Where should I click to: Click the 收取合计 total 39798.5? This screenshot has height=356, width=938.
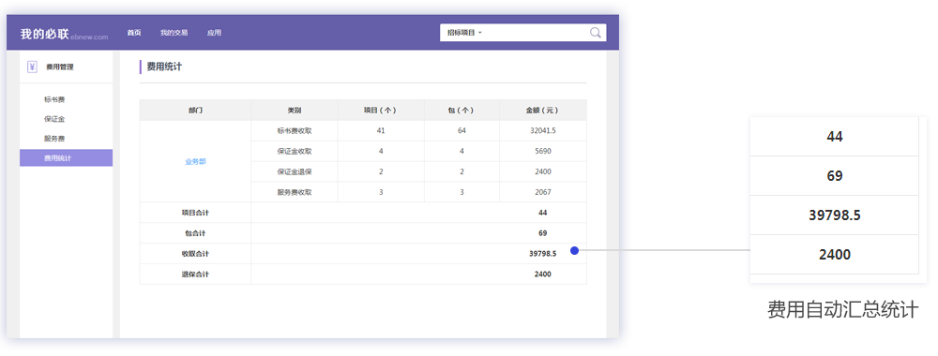pyautogui.click(x=542, y=254)
